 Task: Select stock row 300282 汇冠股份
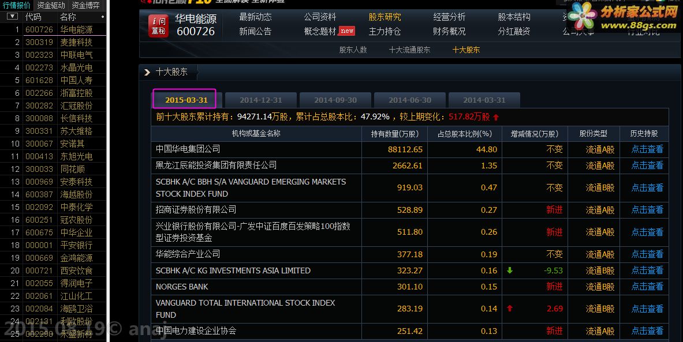[53, 106]
